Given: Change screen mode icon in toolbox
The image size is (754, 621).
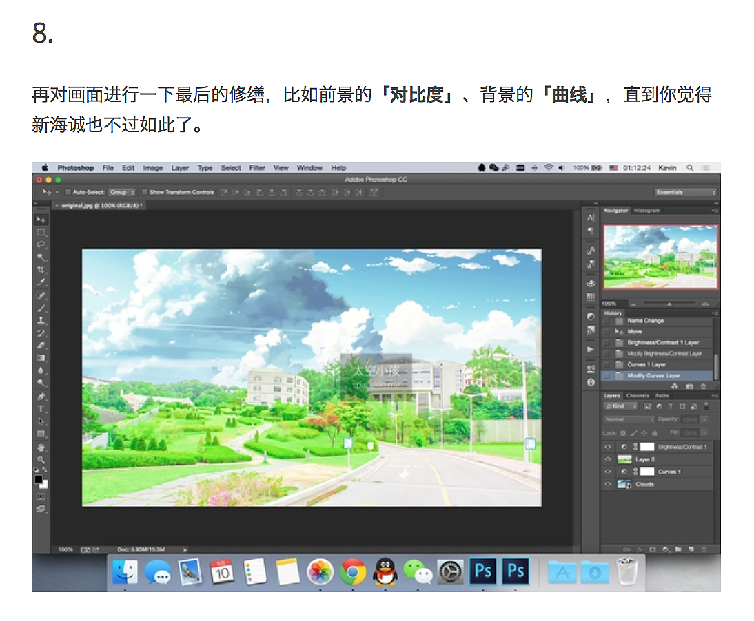Looking at the screenshot, I should pos(41,509).
